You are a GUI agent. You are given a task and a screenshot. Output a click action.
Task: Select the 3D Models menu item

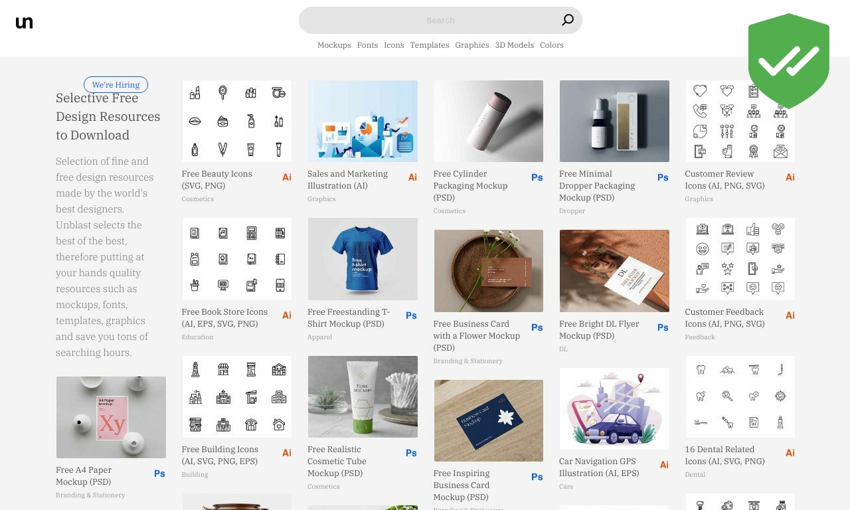point(515,45)
